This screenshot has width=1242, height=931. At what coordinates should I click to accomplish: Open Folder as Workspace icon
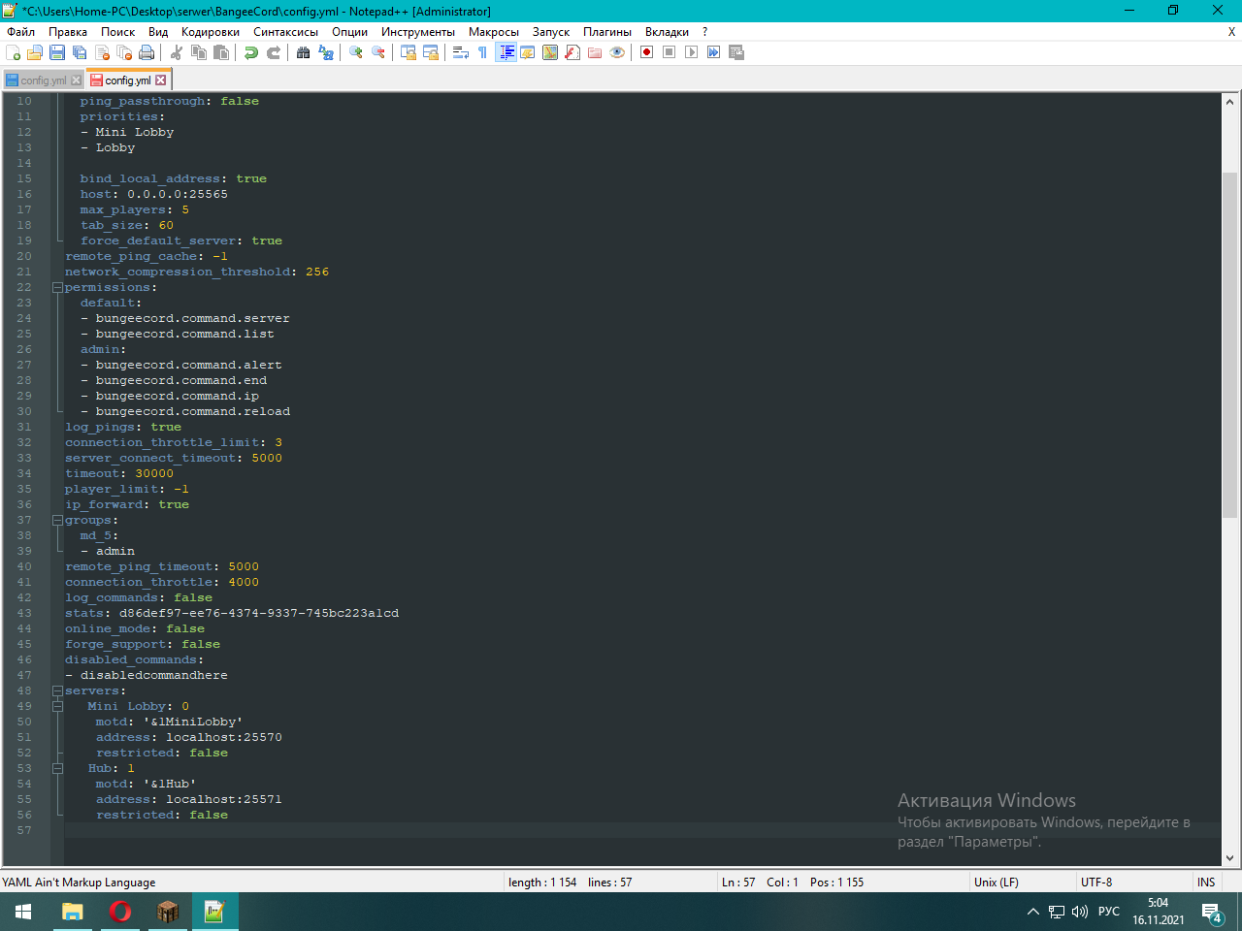coord(594,52)
